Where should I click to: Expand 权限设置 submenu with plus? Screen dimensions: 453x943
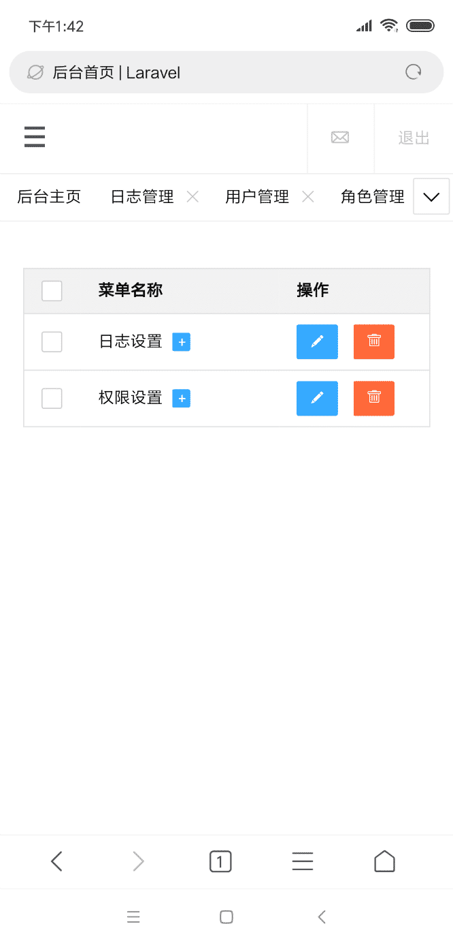(x=182, y=399)
